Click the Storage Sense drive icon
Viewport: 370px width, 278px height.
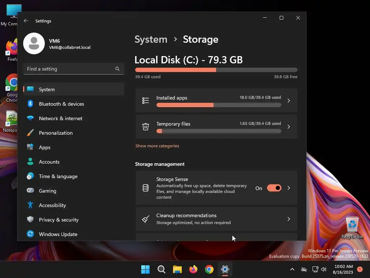[146, 188]
